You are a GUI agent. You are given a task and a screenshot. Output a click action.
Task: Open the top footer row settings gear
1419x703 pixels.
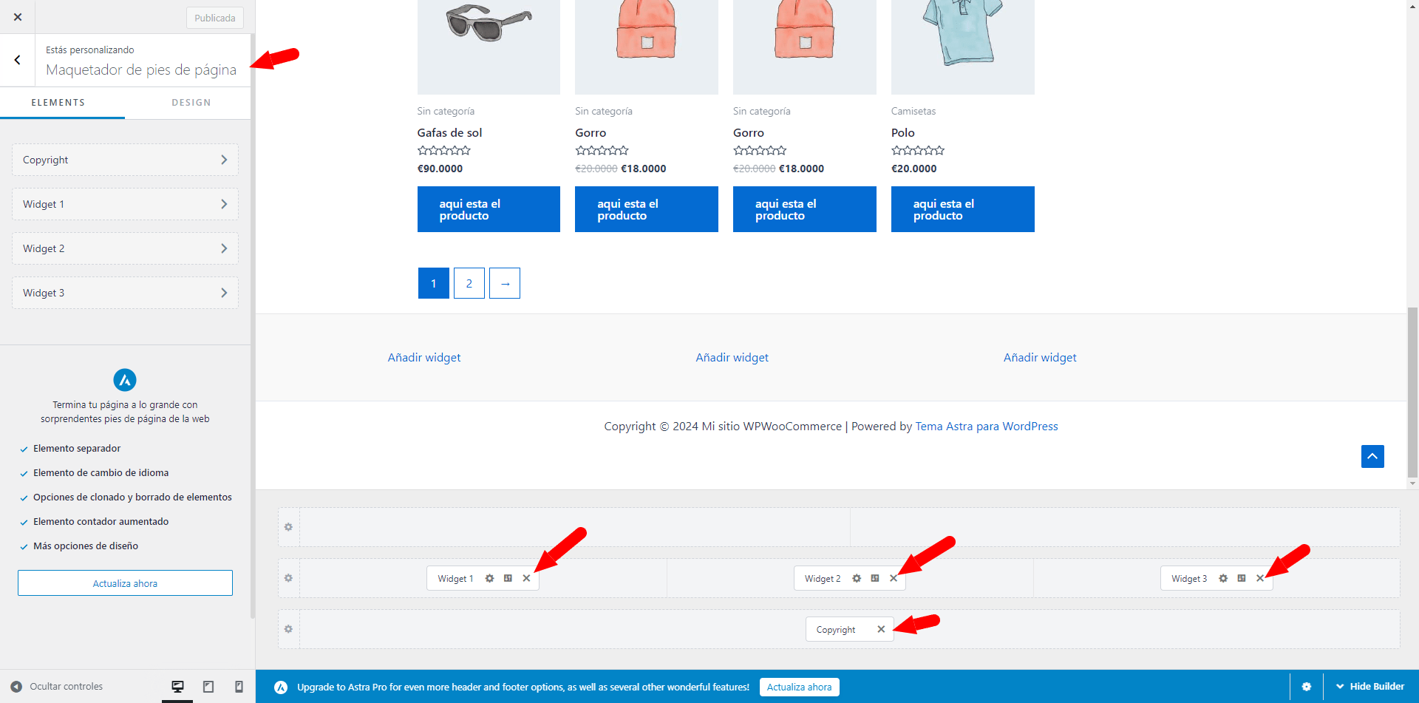click(288, 527)
